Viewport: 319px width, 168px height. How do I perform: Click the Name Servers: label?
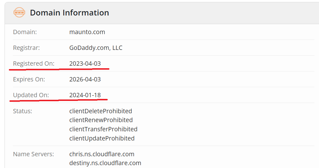click(33, 154)
